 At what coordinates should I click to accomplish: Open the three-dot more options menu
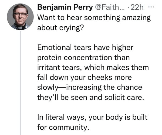click(x=154, y=7)
